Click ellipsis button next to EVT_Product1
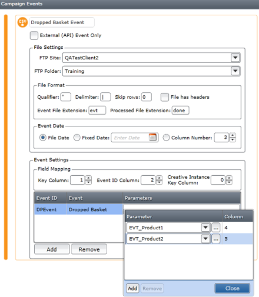Screen dimensions: 259x297 click(215, 228)
